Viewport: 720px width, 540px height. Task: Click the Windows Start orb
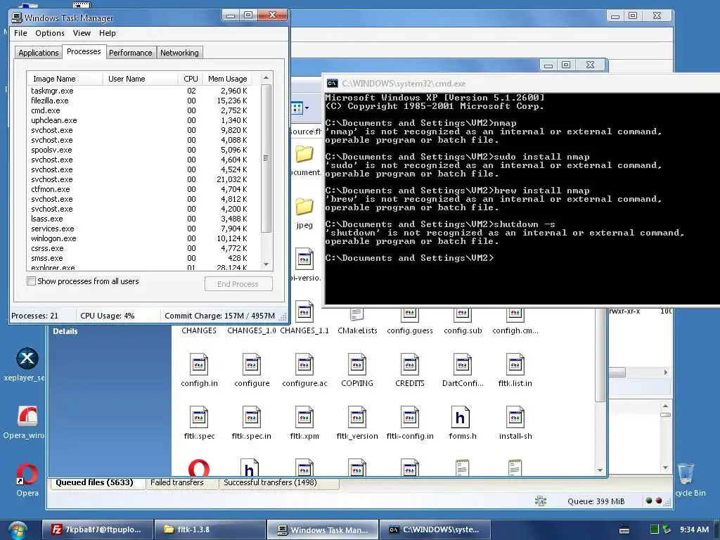[x=17, y=530]
